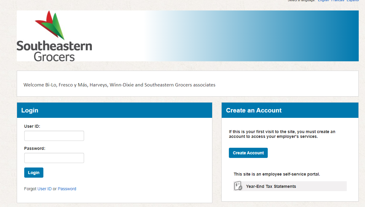Select the English language link

(x=323, y=1)
